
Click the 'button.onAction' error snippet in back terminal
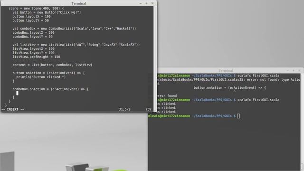pos(230,87)
